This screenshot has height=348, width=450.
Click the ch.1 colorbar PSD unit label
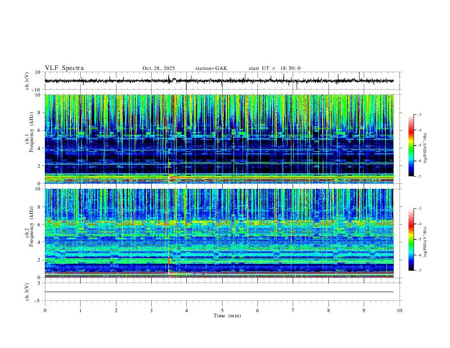click(x=426, y=148)
